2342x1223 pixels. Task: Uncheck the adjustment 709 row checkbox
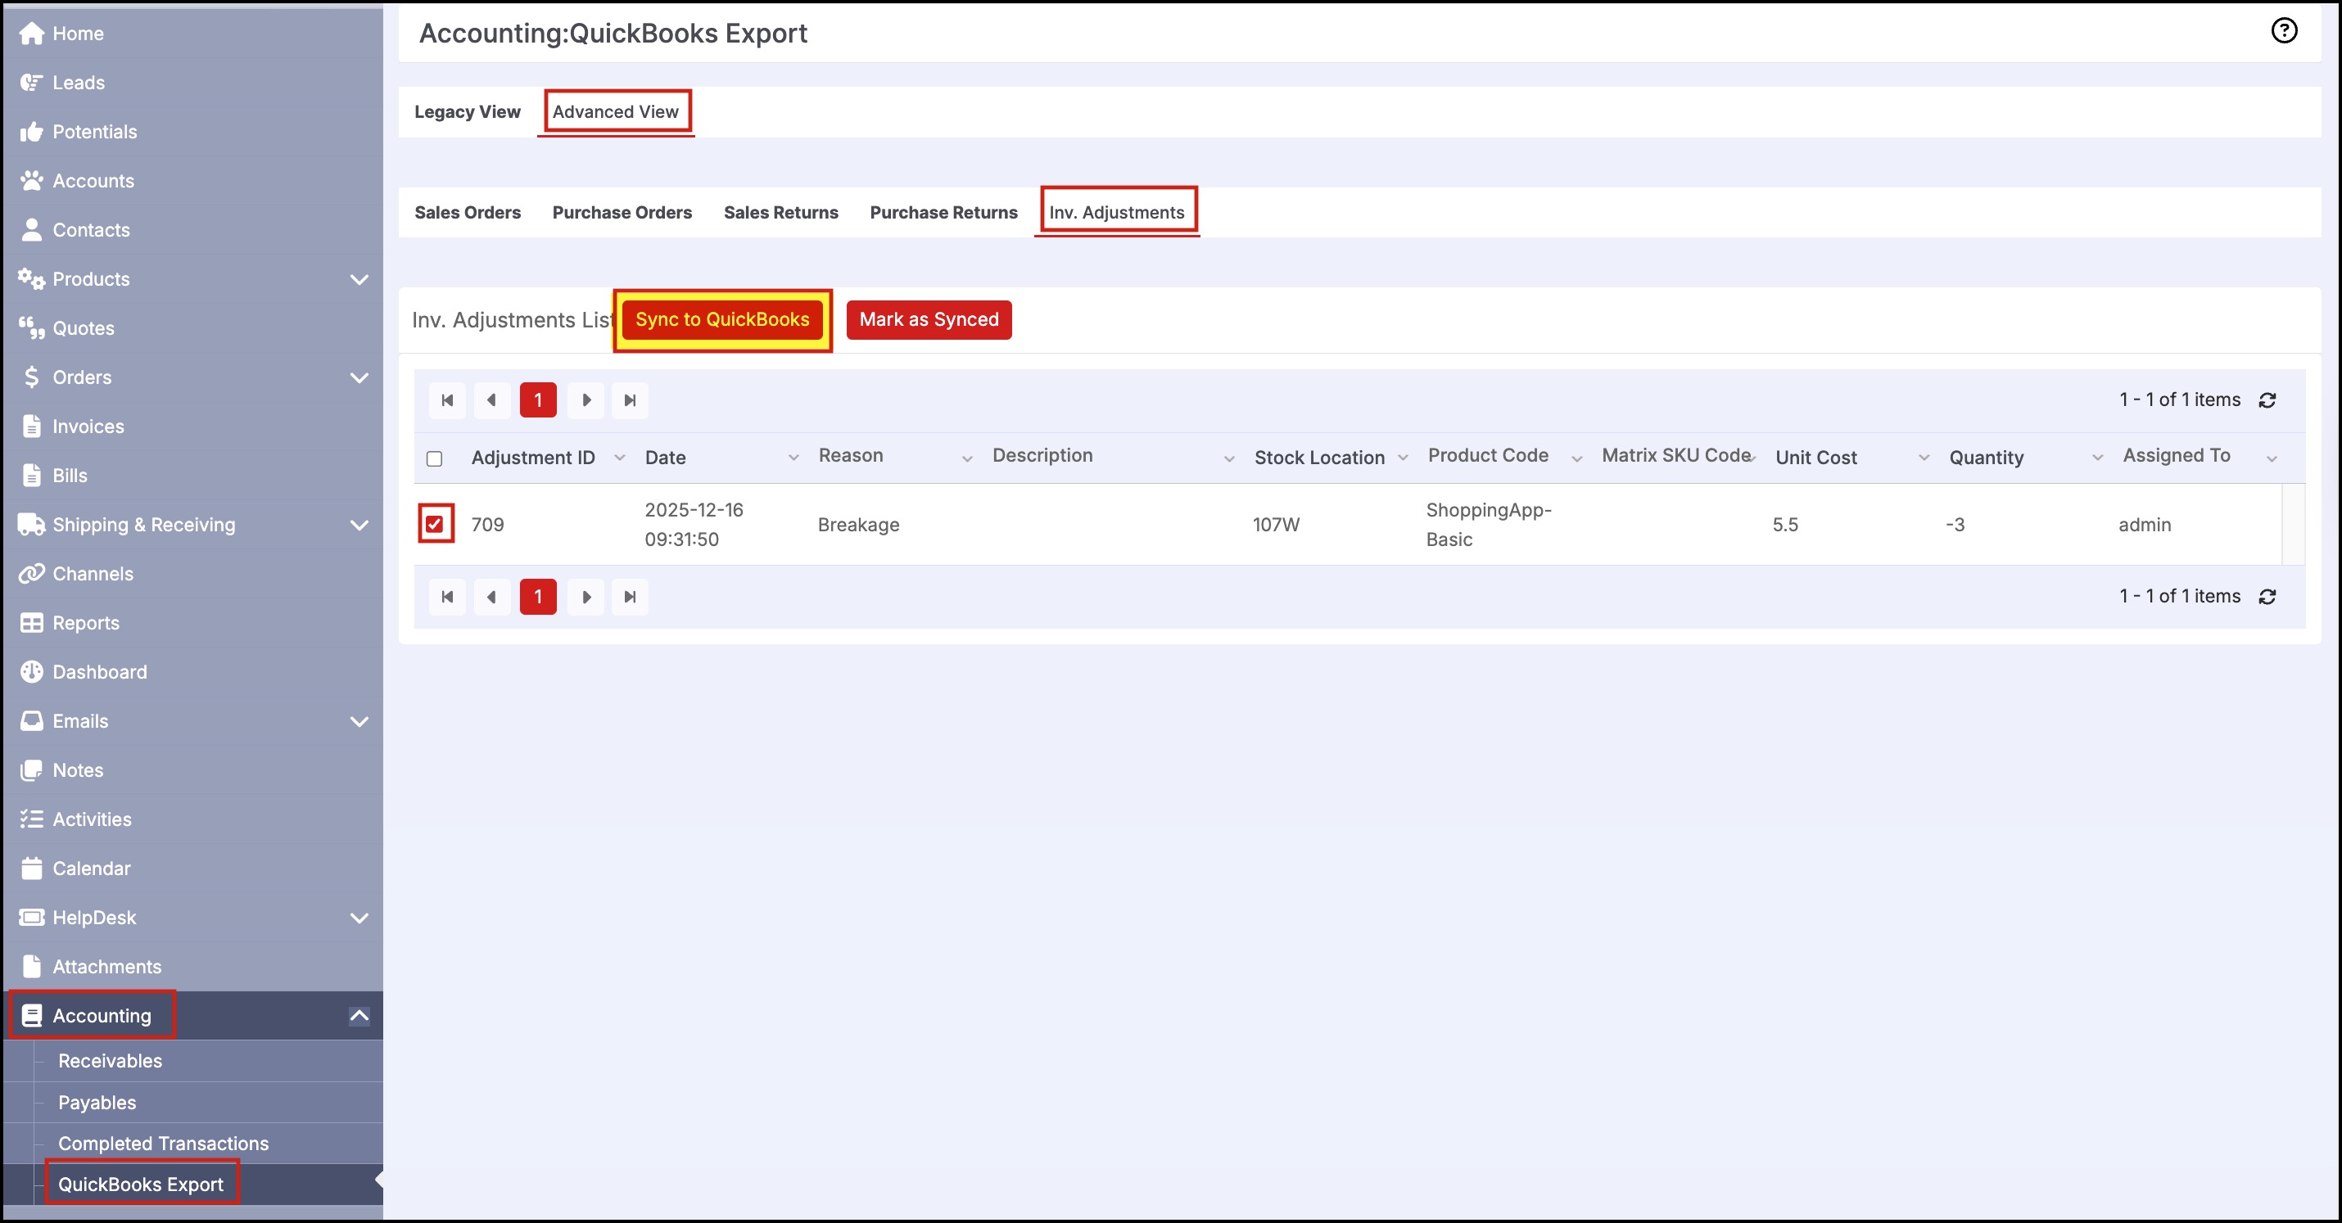tap(435, 524)
